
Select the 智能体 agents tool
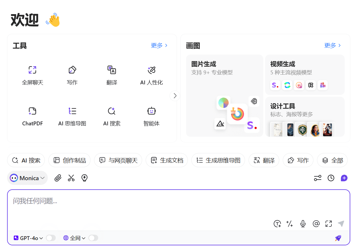pyautogui.click(x=151, y=116)
